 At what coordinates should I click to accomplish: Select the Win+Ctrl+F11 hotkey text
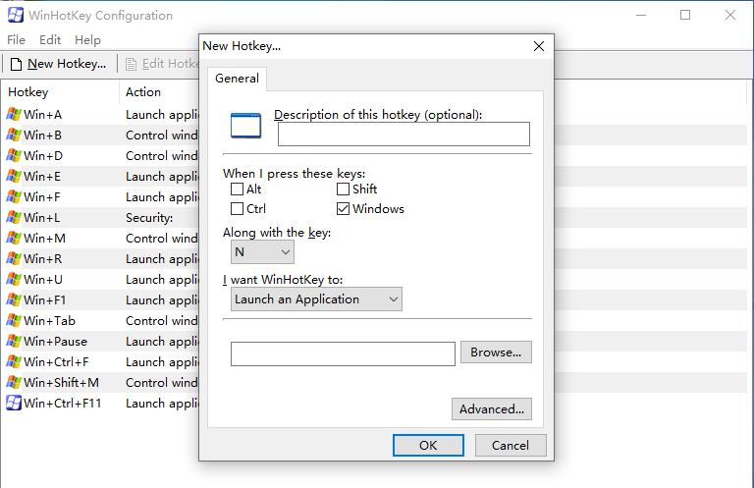click(63, 403)
